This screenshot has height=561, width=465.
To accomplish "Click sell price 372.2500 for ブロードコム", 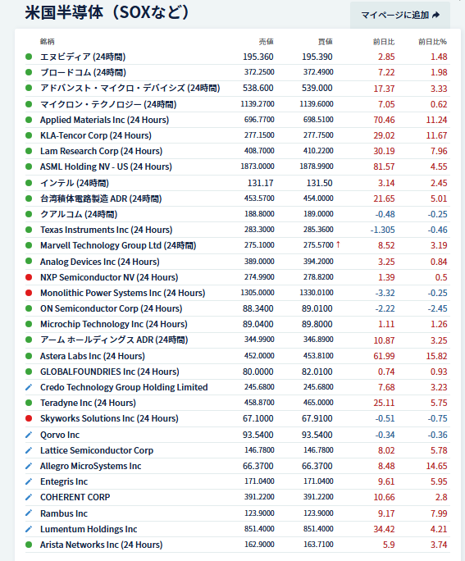I will coord(259,72).
